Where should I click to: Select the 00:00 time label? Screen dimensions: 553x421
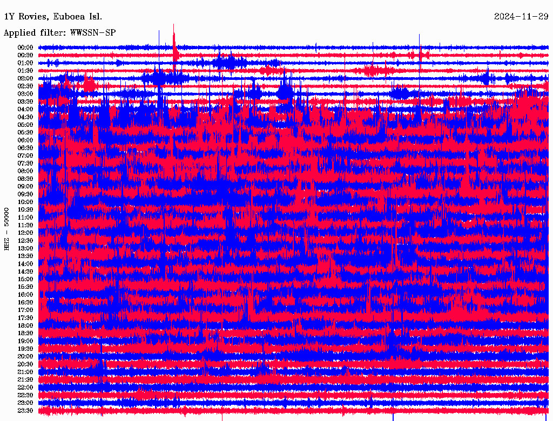tap(25, 47)
